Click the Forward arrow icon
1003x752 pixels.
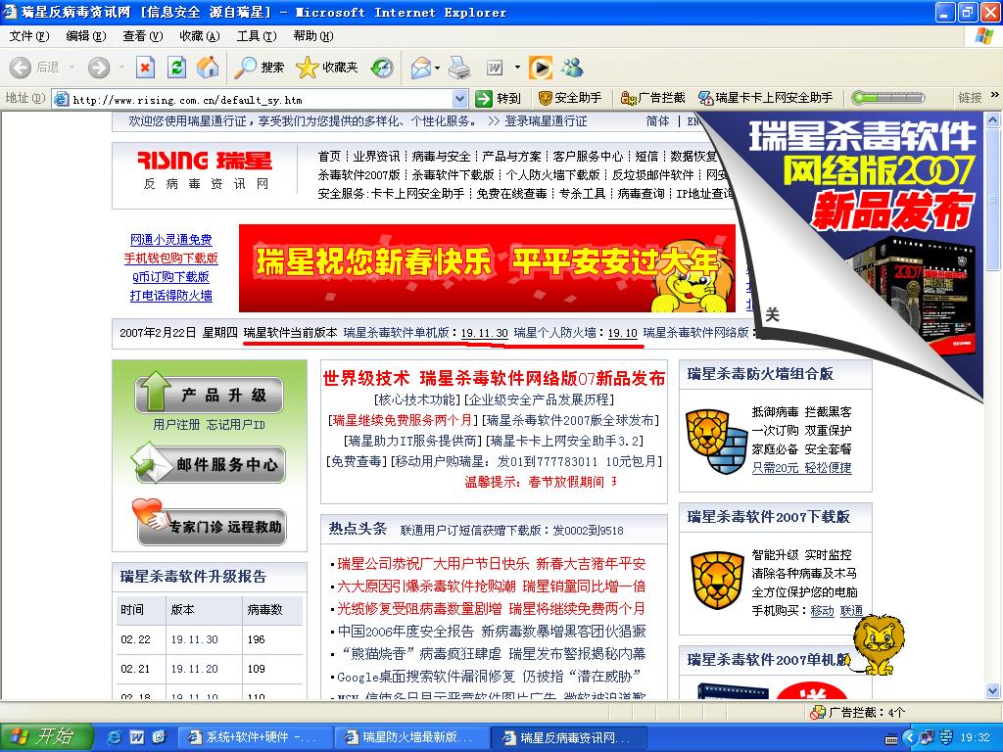point(99,68)
